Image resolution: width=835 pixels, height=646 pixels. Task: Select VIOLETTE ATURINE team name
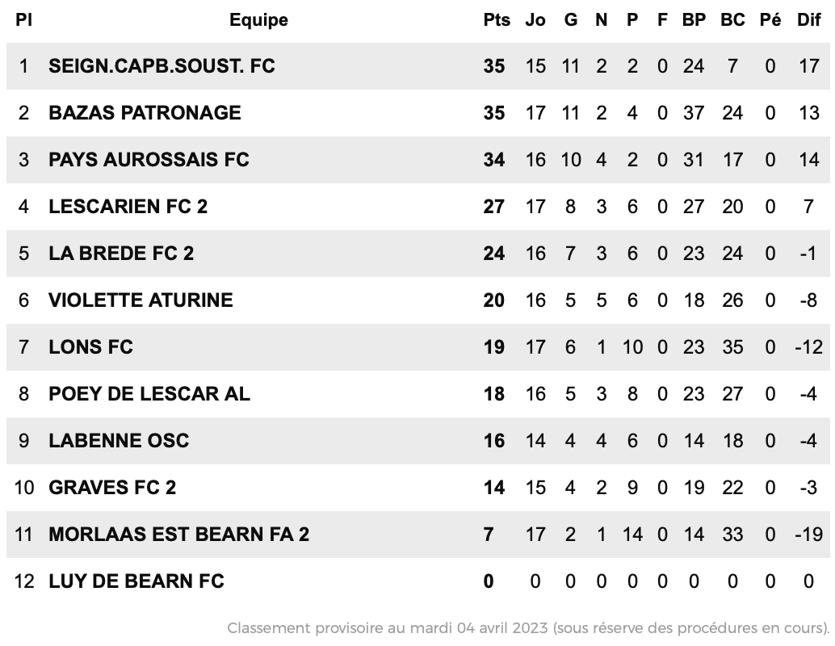click(x=141, y=300)
